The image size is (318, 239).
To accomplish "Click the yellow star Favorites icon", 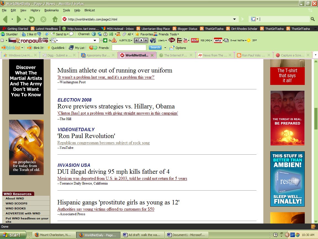I will 137,34.
